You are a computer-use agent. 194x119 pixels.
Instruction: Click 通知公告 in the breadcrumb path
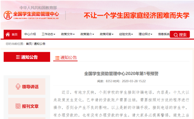(40, 44)
